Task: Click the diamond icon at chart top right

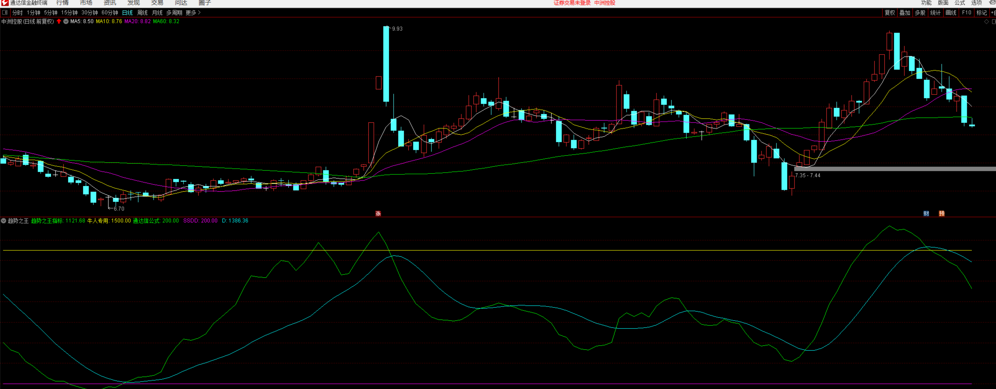Action: (986, 22)
